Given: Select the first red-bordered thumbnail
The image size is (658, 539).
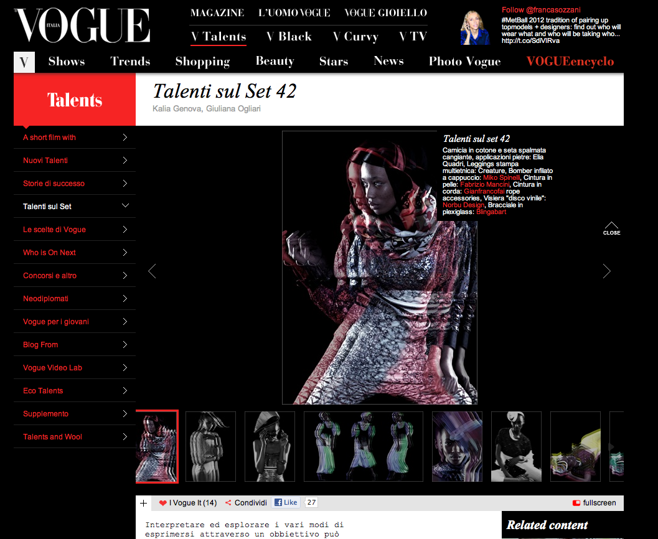Looking at the screenshot, I should pyautogui.click(x=157, y=446).
